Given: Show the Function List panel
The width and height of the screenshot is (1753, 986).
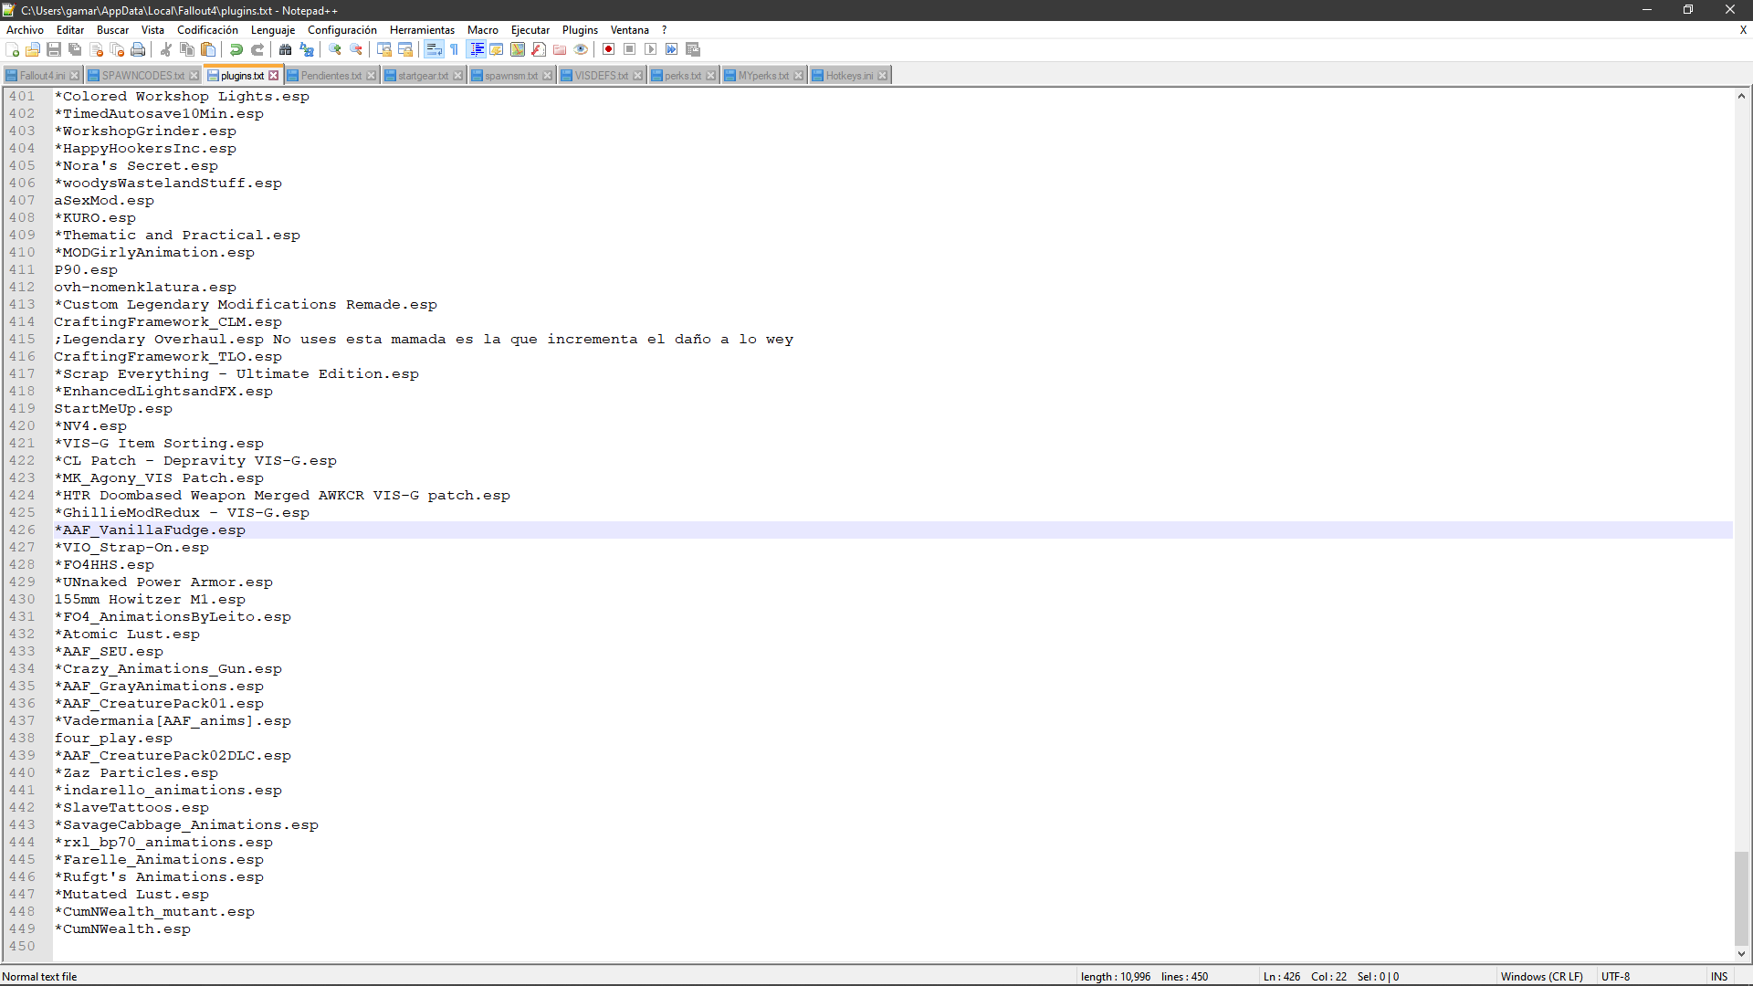Looking at the screenshot, I should tap(539, 49).
